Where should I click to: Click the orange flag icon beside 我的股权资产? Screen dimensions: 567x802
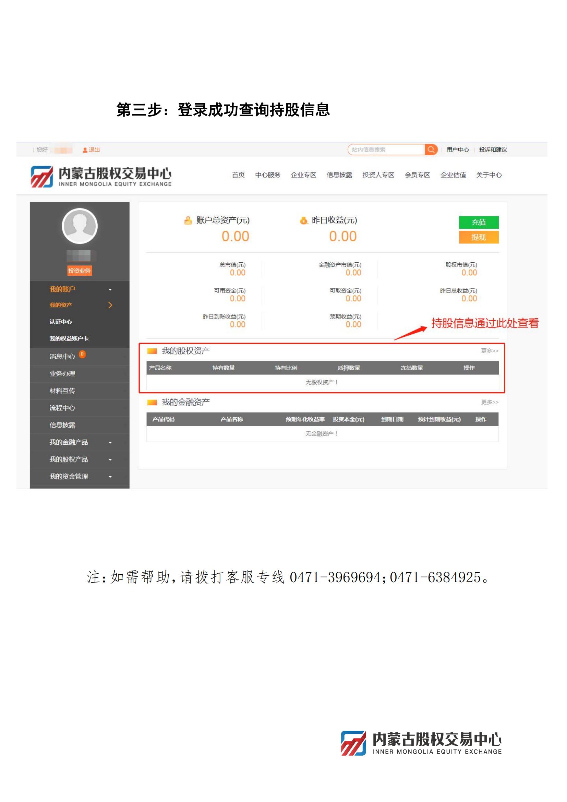pos(152,351)
